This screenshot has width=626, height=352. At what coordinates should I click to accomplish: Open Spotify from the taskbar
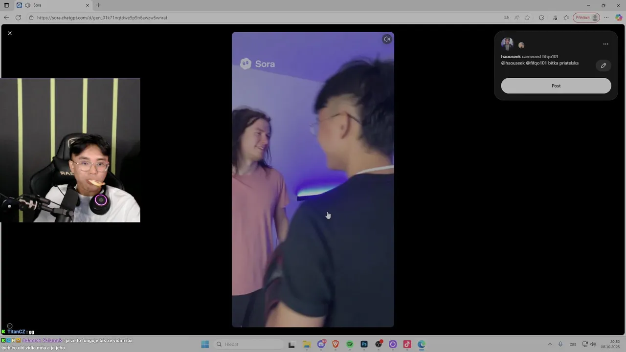(x=350, y=344)
